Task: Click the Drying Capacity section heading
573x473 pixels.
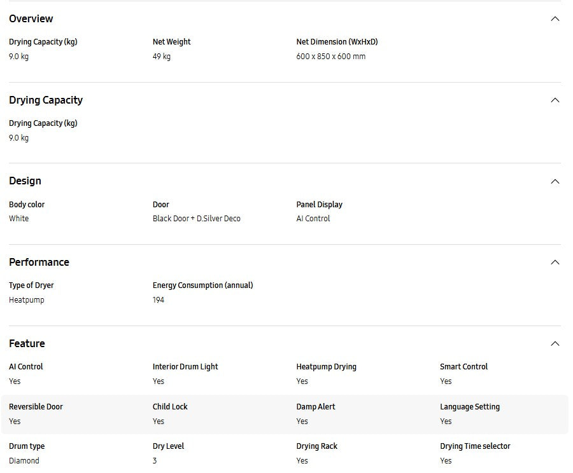Action: pyautogui.click(x=46, y=100)
